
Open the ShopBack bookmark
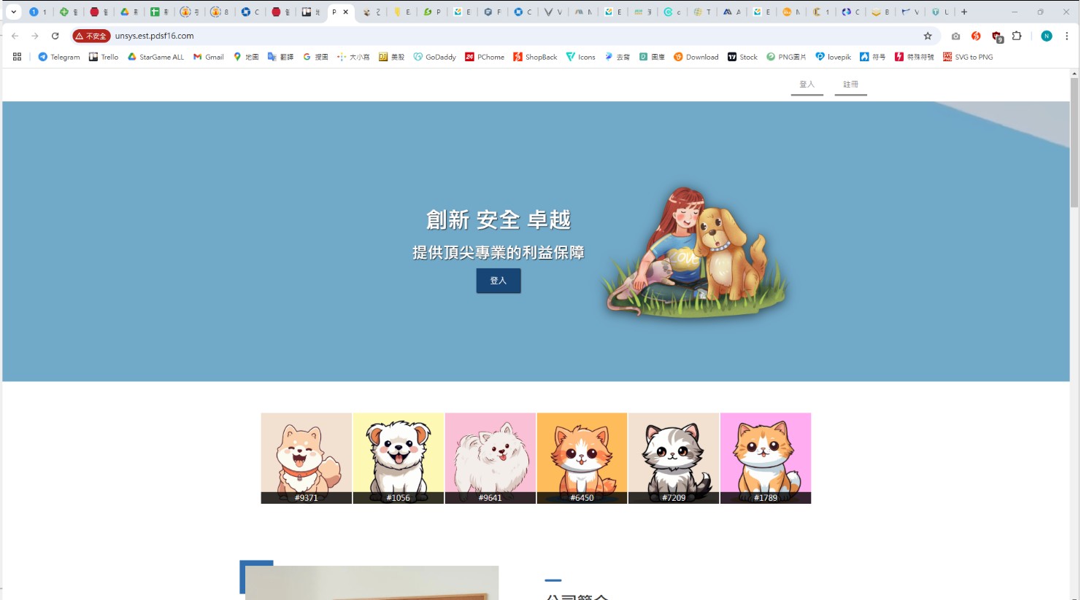click(x=535, y=57)
